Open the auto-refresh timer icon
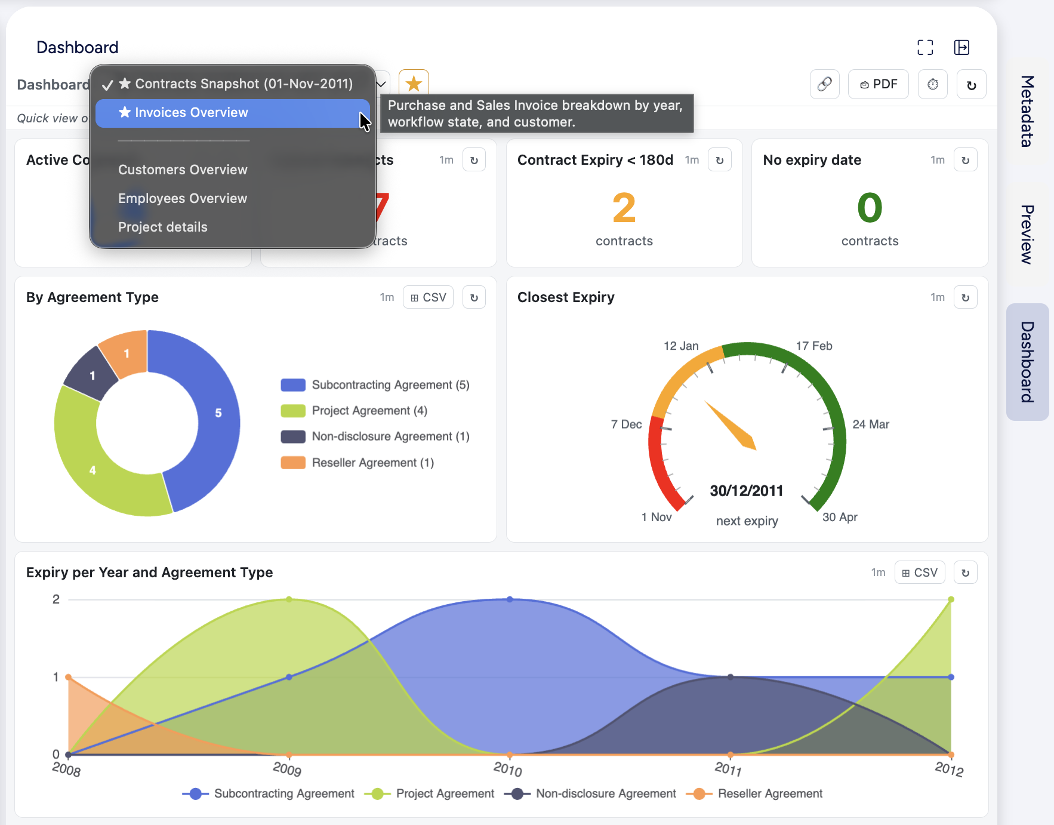The height and width of the screenshot is (825, 1054). tap(933, 84)
